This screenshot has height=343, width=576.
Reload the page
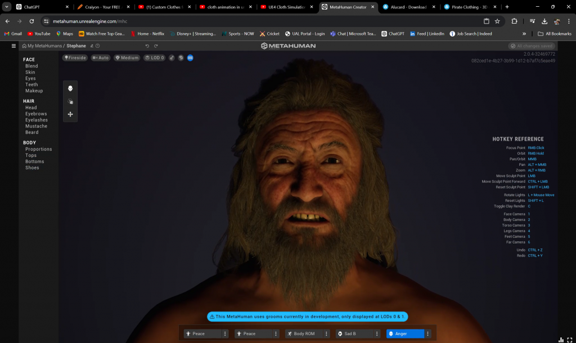point(31,21)
